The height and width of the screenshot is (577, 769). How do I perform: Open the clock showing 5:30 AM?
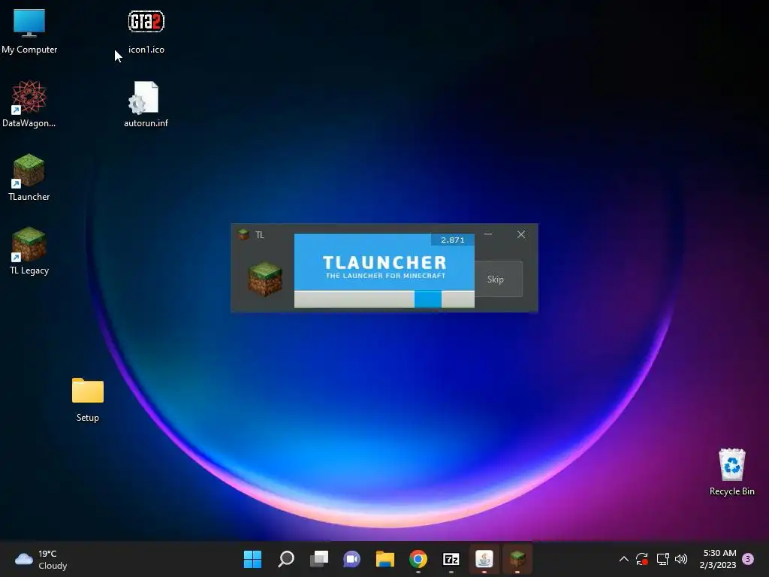[x=719, y=559]
